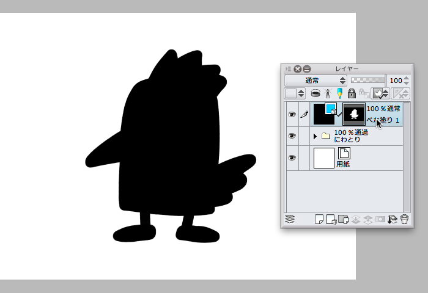The image size is (428, 293).
Task: Select the black fill thumbnail of べた塗り 1
Action: [322, 116]
